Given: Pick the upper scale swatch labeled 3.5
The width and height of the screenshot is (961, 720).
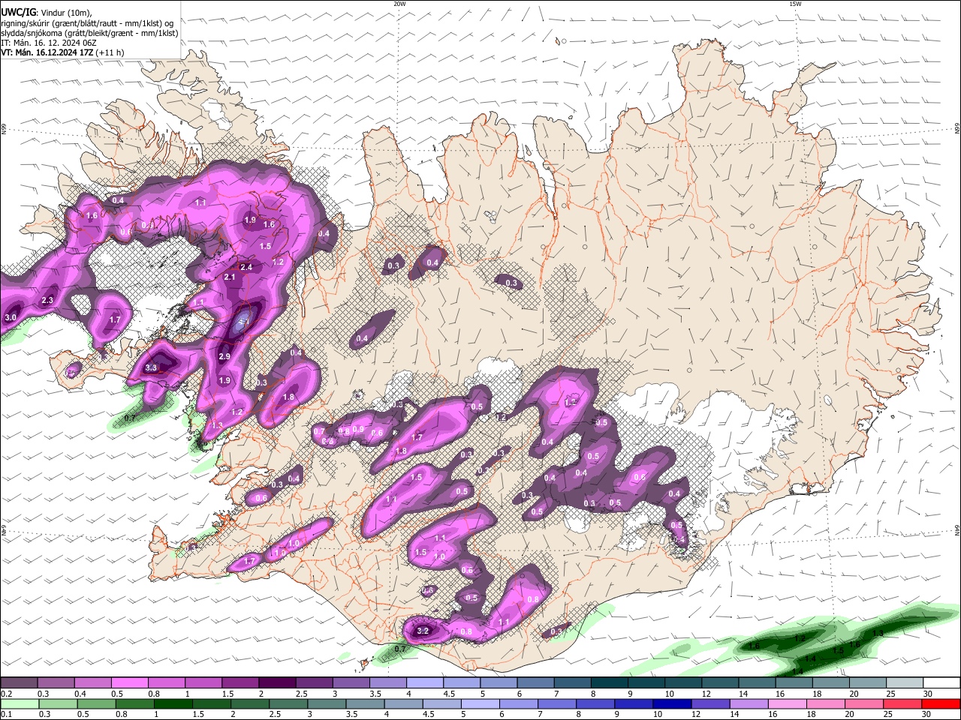Looking at the screenshot, I should [x=387, y=683].
